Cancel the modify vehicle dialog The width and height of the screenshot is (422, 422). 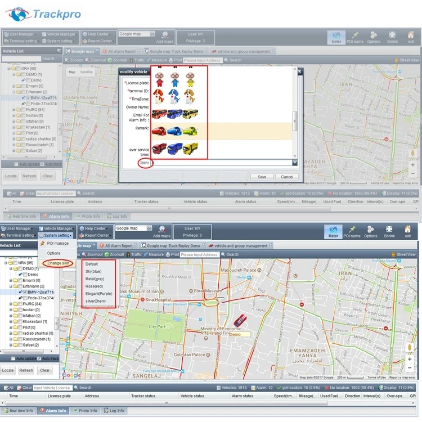coord(287,177)
